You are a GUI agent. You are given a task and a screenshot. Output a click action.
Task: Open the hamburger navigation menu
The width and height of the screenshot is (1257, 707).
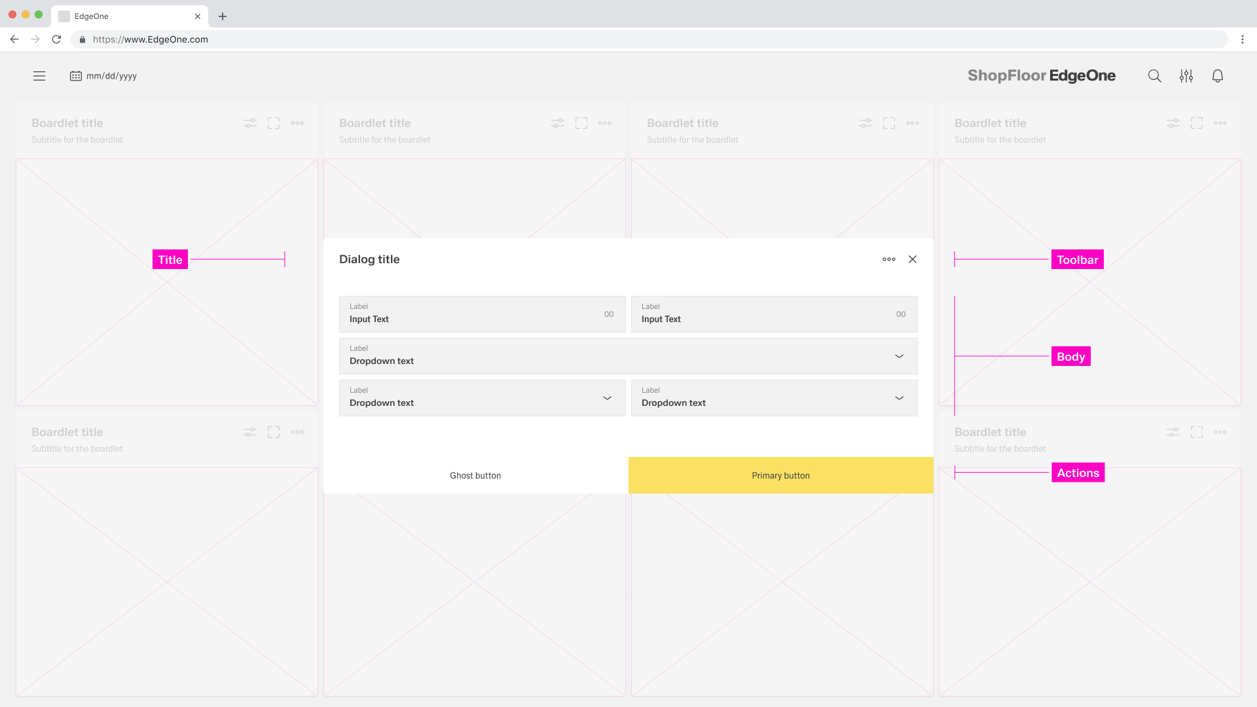click(x=39, y=76)
